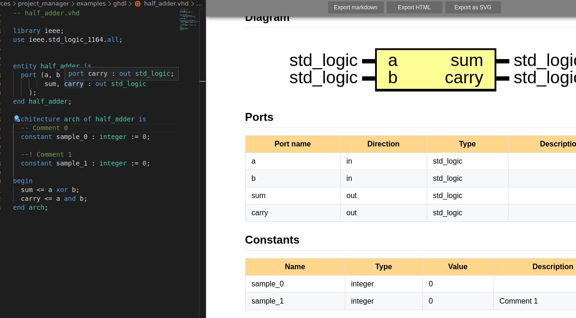Viewport: 576px width, 318px height.
Task: Click the 'integer' type cell for sample_0
Action: [x=384, y=284]
